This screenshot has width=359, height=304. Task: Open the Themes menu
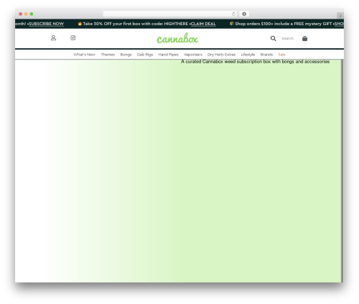click(108, 55)
